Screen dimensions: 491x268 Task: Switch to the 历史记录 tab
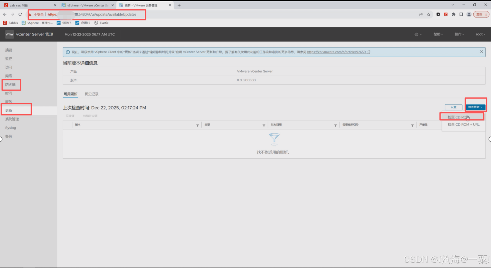[91, 94]
